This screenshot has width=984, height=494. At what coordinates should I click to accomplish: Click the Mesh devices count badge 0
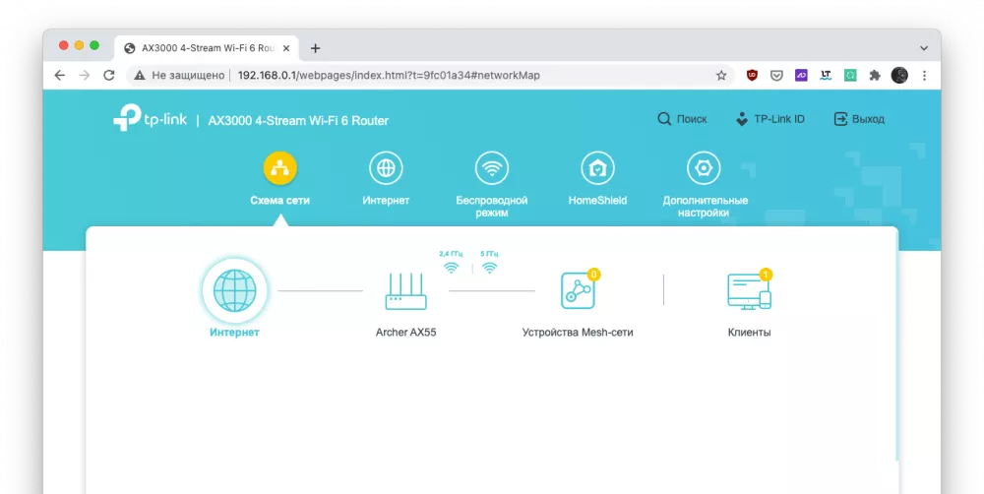pyautogui.click(x=593, y=275)
